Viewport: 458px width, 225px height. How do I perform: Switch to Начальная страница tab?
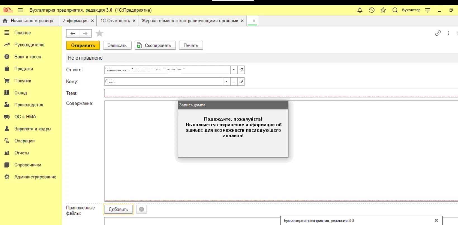click(29, 21)
